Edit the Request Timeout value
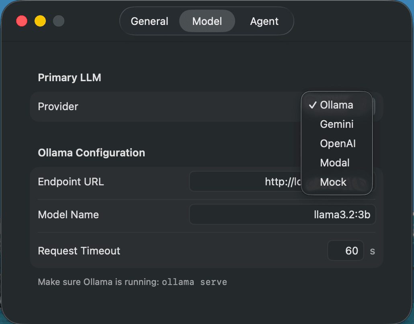Viewport: 414px width, 324px height. (346, 250)
